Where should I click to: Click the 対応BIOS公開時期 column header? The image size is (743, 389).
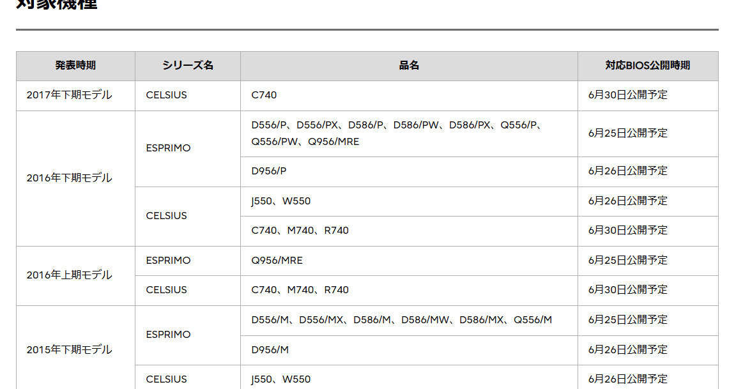(x=648, y=66)
